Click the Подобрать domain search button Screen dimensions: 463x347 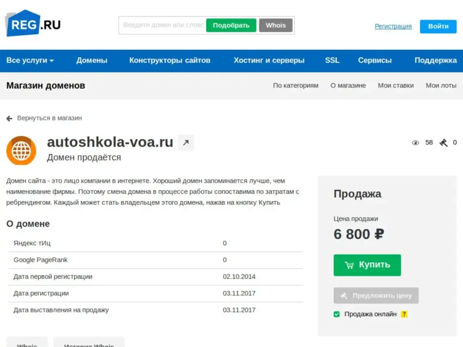(x=231, y=25)
